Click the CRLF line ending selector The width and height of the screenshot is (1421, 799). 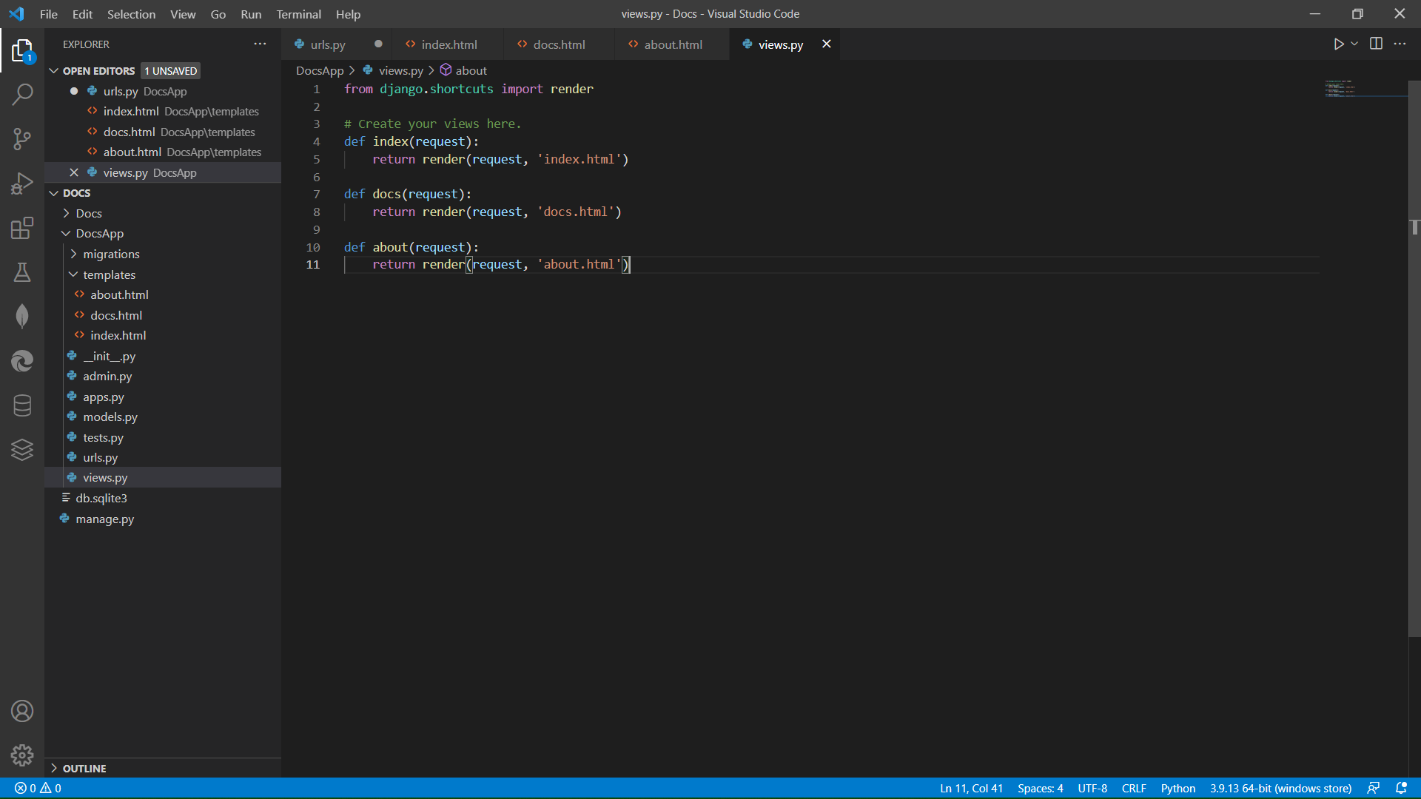[x=1133, y=788]
